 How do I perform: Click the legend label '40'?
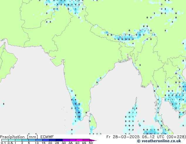coord(77,143)
